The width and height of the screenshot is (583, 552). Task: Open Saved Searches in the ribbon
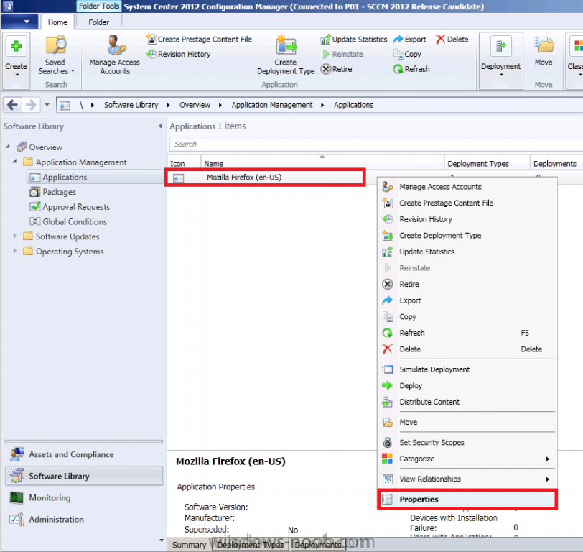(56, 56)
